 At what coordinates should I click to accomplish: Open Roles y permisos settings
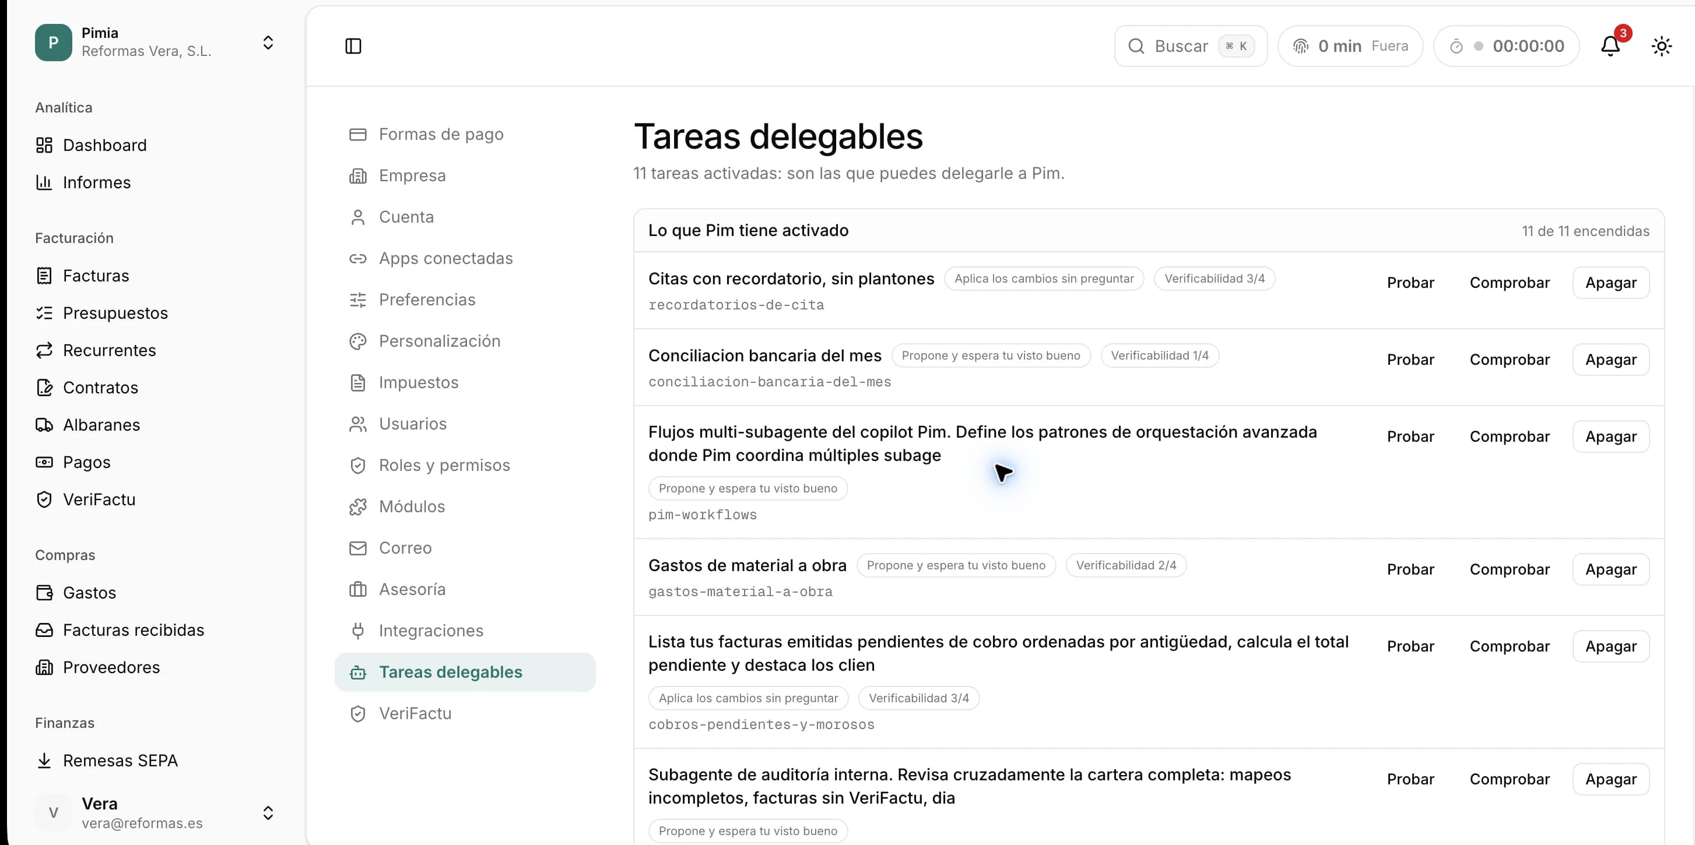tap(465, 465)
